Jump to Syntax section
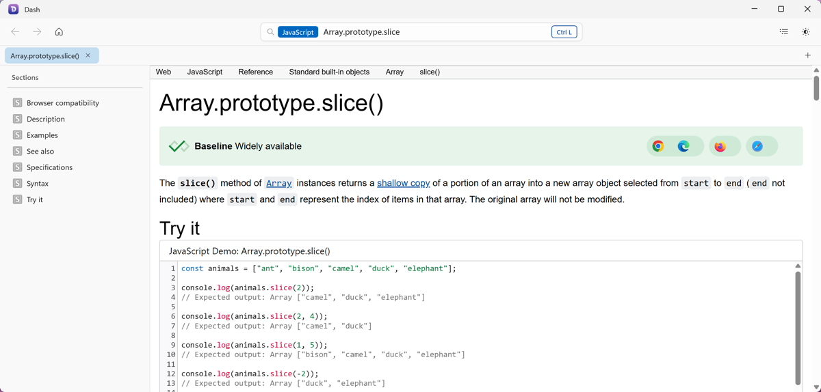Image resolution: width=821 pixels, height=392 pixels. [x=38, y=184]
